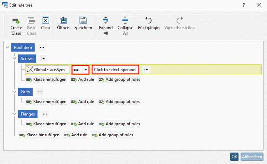Open the ellipsis menu beside Flanges
This screenshot has width=267, height=164.
tap(45, 114)
